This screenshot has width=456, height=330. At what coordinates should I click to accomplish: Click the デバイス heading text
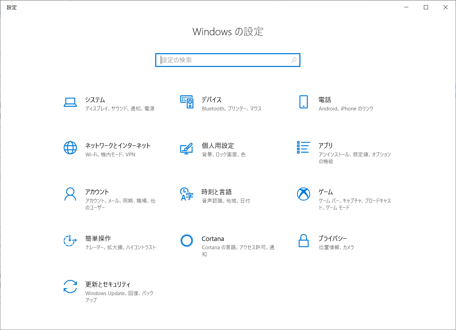point(212,100)
